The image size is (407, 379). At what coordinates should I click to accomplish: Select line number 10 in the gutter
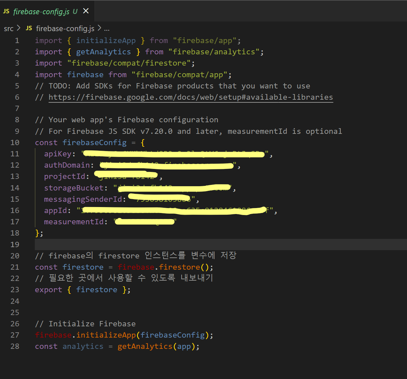point(15,142)
